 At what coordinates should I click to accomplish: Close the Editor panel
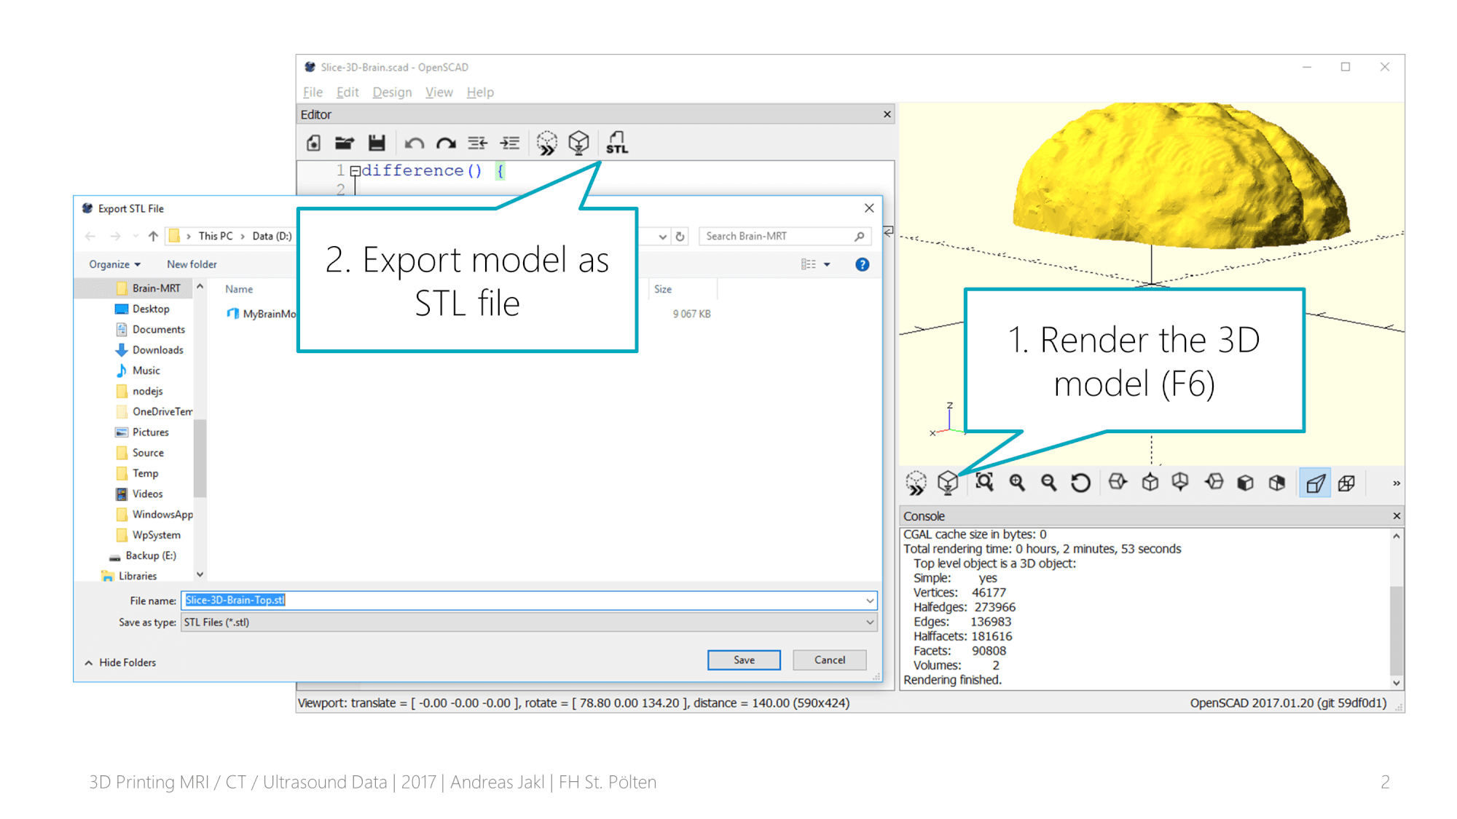(x=887, y=114)
